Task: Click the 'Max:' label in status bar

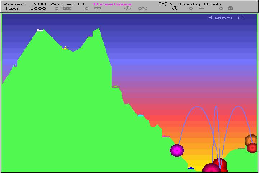Action: point(11,8)
